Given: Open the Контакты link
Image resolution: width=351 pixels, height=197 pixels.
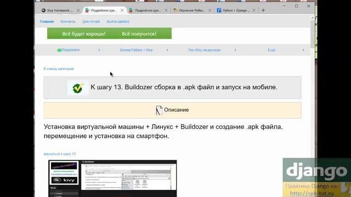Looking at the screenshot, I should click(68, 22).
